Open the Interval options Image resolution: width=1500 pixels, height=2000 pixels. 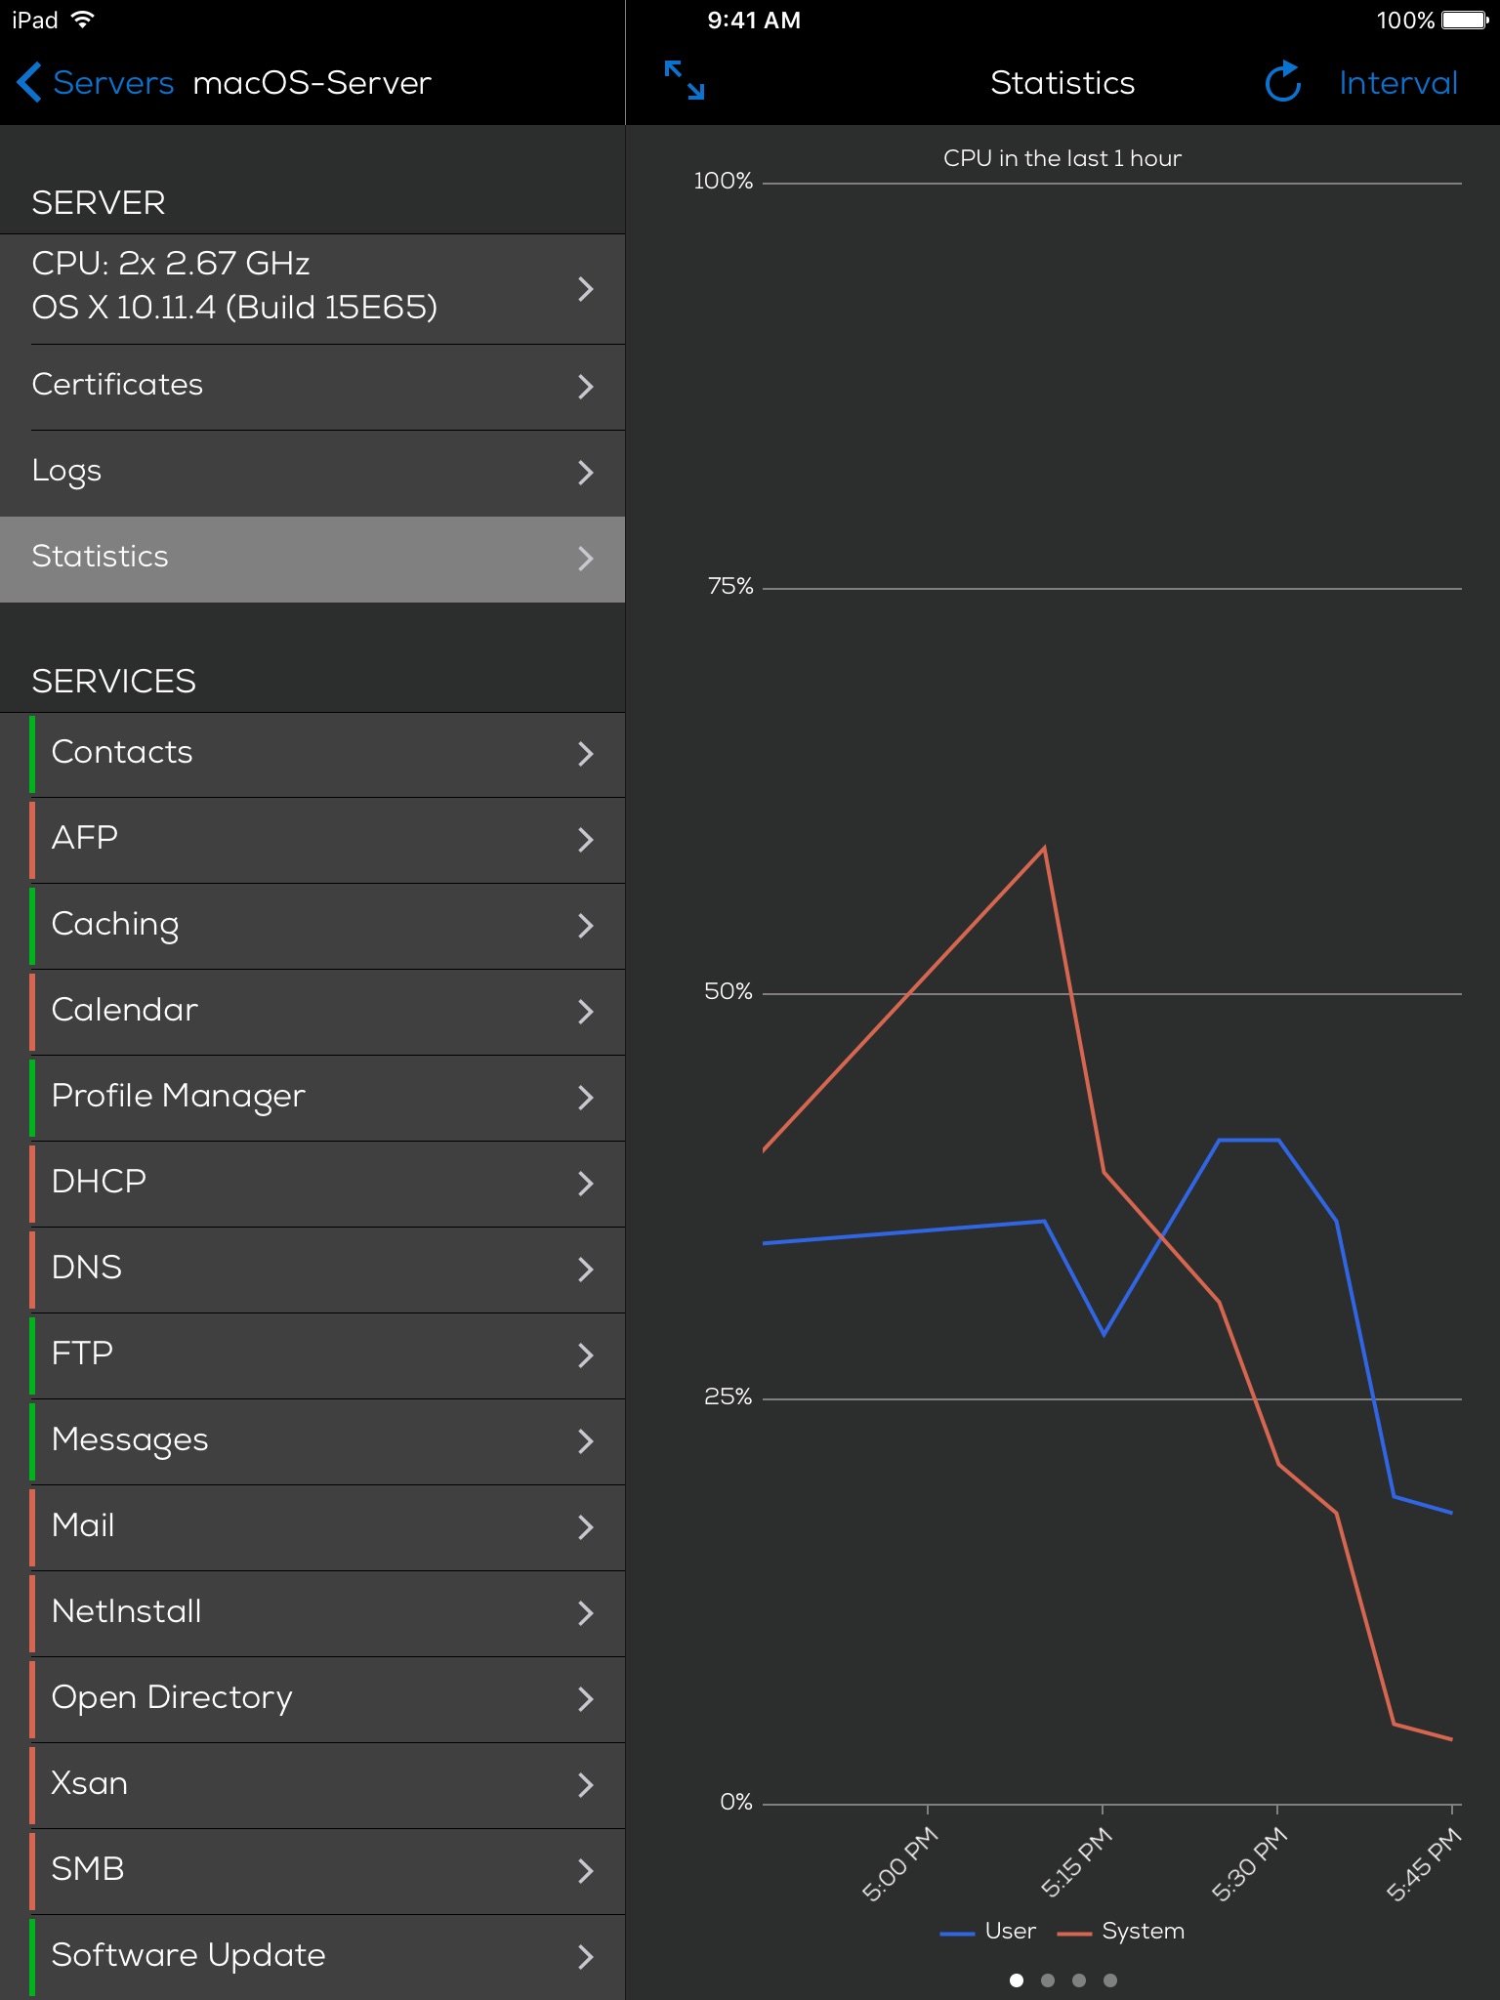coord(1398,83)
